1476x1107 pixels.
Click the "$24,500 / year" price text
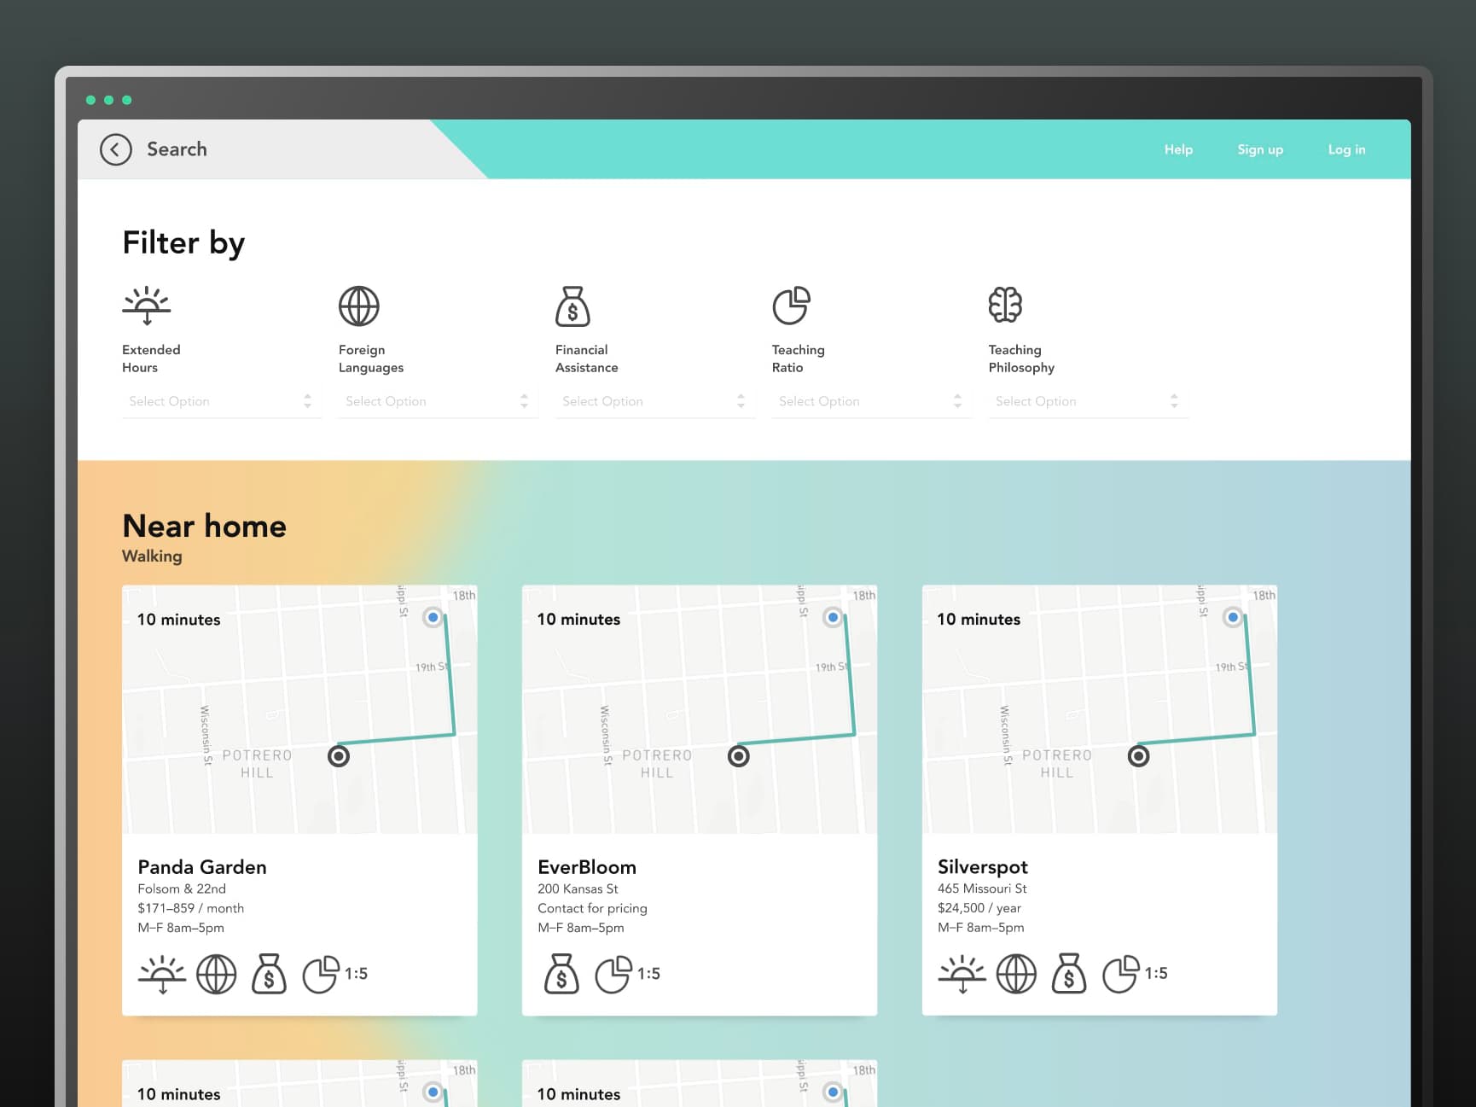pyautogui.click(x=979, y=909)
